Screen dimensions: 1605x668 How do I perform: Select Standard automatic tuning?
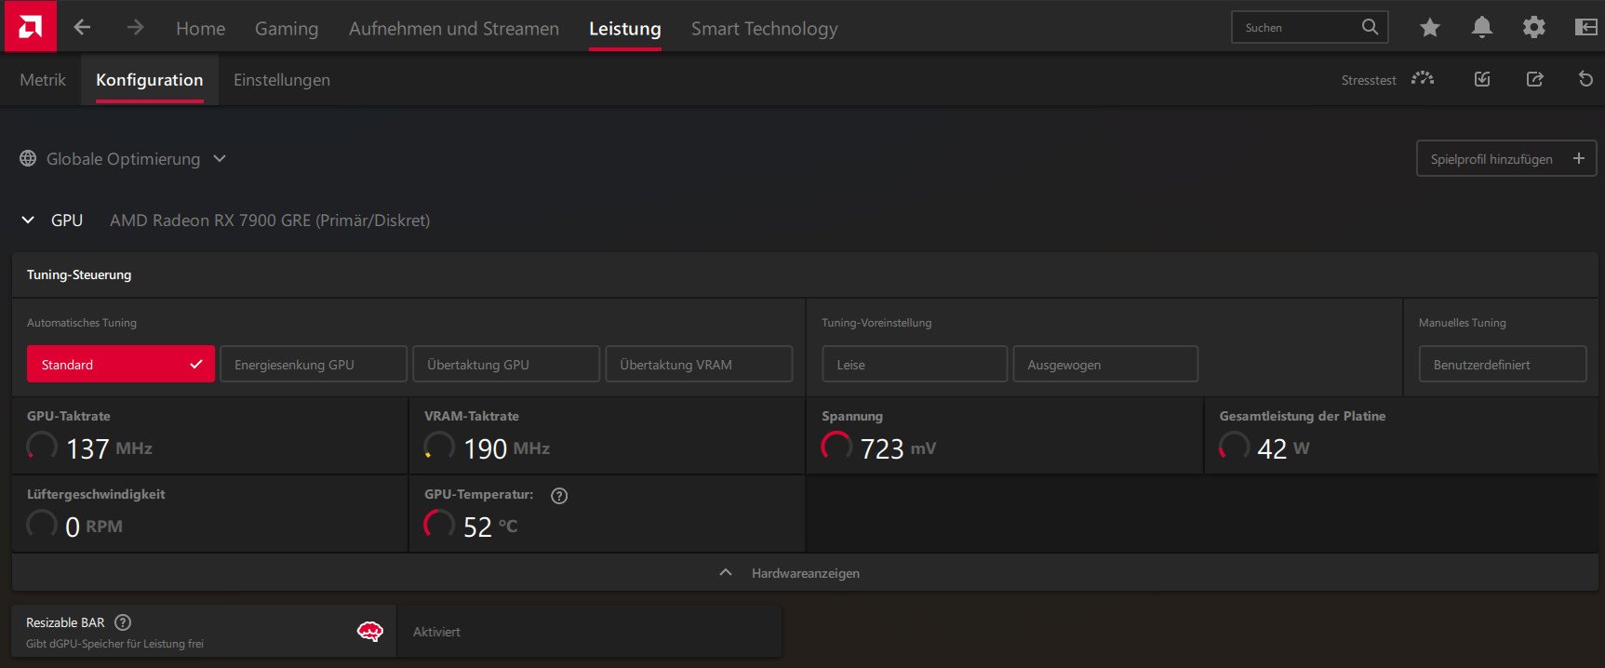coord(121,364)
